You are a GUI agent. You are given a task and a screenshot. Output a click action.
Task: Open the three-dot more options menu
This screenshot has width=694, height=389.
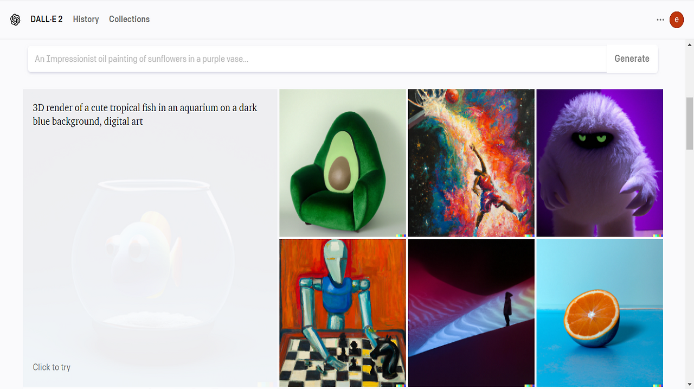click(660, 20)
